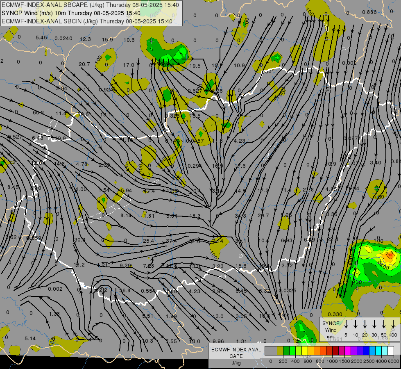Screen dimensions: 401x369
Task: Click the map value 0.559
Action: [x=34, y=238]
